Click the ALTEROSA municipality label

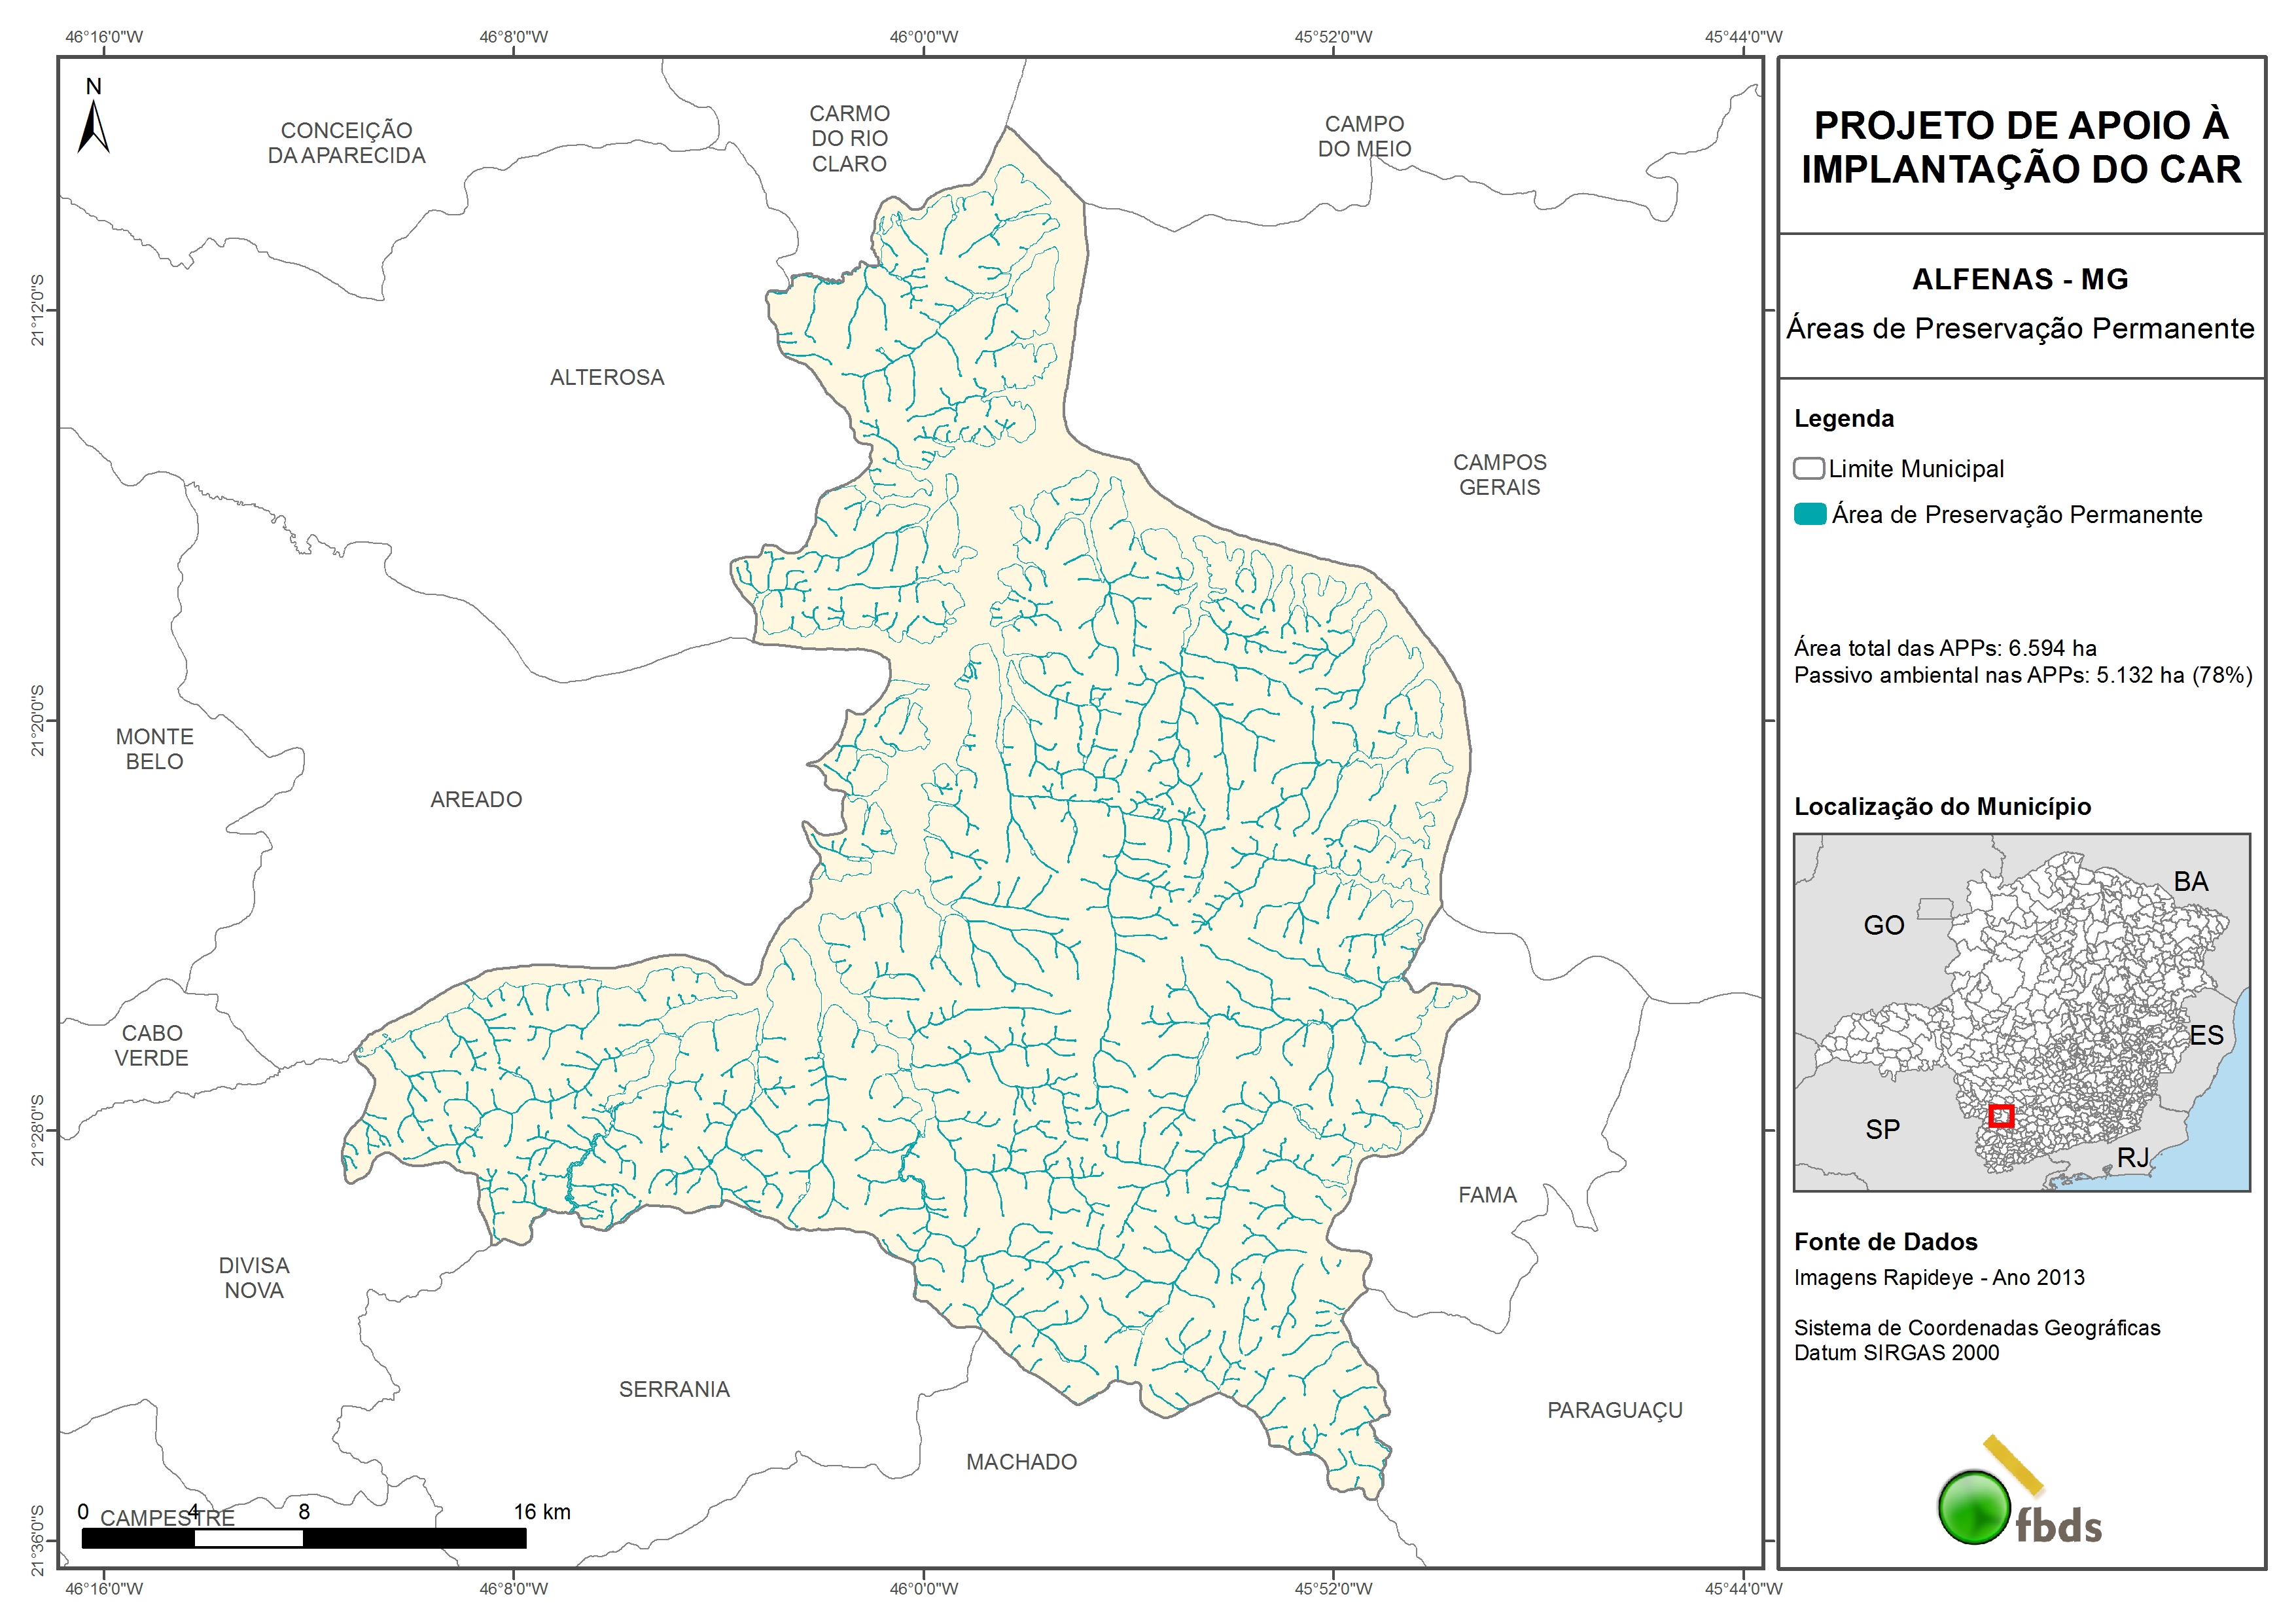click(607, 377)
